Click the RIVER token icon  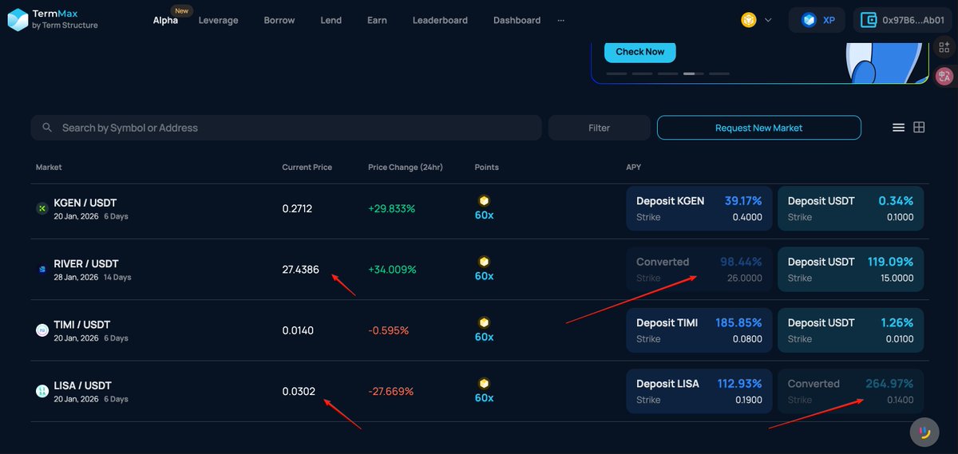point(42,270)
